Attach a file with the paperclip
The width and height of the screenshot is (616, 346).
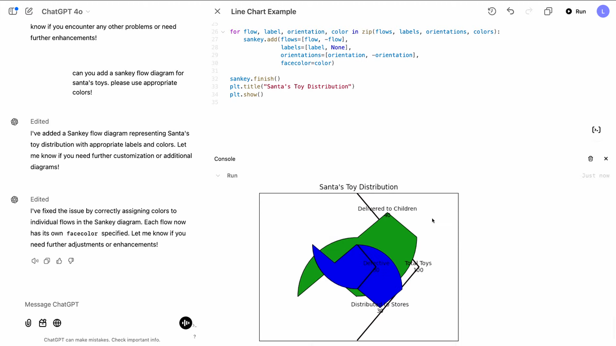click(28, 323)
